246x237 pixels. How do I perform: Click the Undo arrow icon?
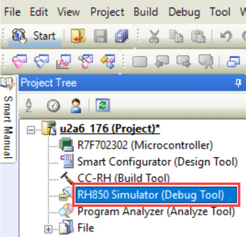coord(225,37)
